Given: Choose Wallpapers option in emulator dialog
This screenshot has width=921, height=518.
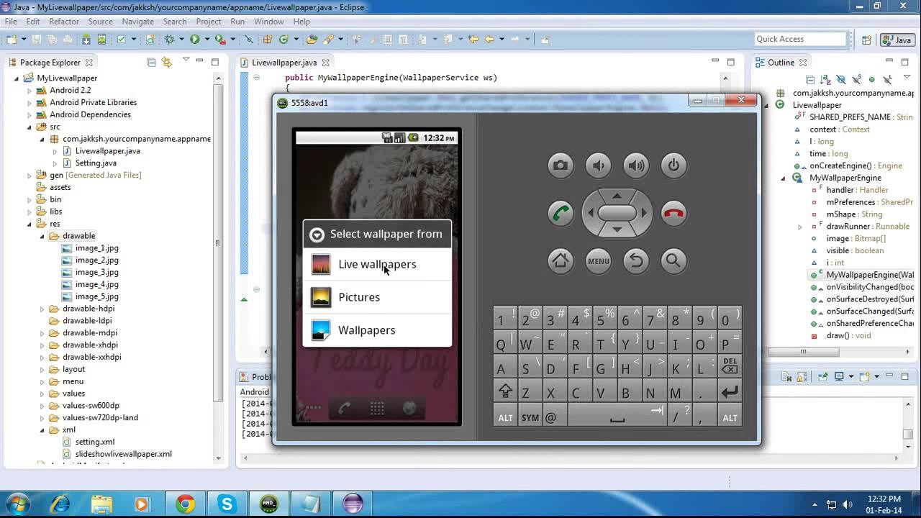Looking at the screenshot, I should pos(377,330).
